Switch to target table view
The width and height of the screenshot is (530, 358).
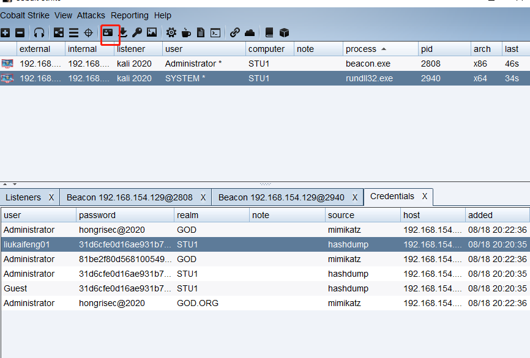pyautogui.click(x=88, y=33)
